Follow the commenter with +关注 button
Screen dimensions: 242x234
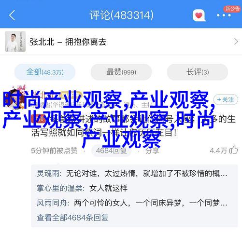pos(226,100)
